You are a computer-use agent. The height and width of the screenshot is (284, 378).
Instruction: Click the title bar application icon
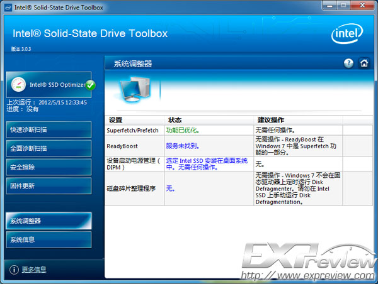[x=8, y=8]
